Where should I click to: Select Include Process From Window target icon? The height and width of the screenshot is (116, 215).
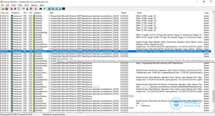click(31, 9)
